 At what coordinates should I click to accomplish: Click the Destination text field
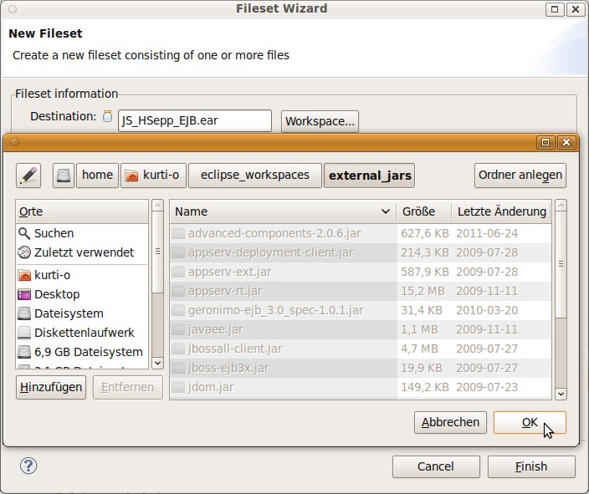pyautogui.click(x=194, y=120)
